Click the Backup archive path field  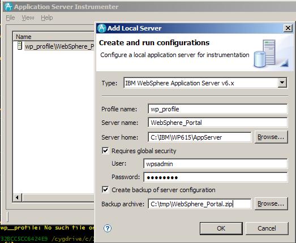tap(200, 204)
